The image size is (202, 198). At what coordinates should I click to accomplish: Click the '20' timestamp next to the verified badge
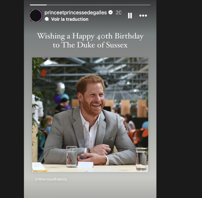pos(119,12)
